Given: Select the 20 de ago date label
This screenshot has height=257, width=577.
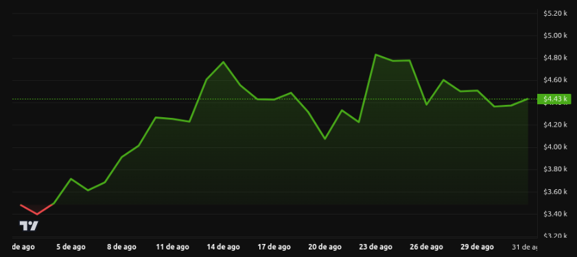Looking at the screenshot, I should coord(325,247).
